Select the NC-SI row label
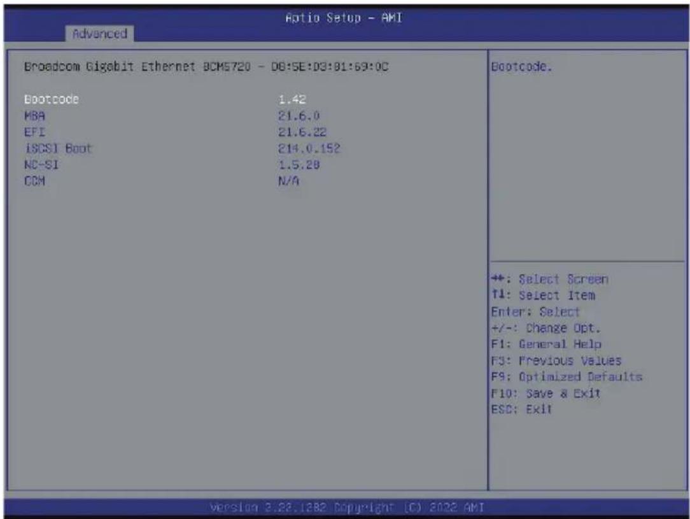 [x=41, y=165]
